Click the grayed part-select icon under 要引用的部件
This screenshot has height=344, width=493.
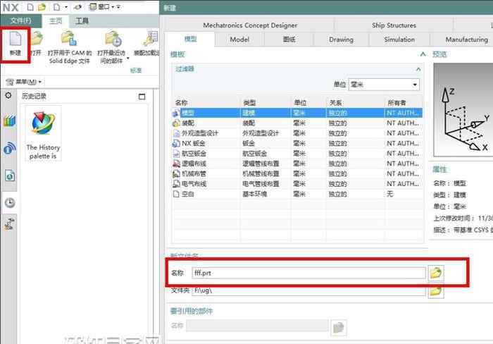coord(338,328)
